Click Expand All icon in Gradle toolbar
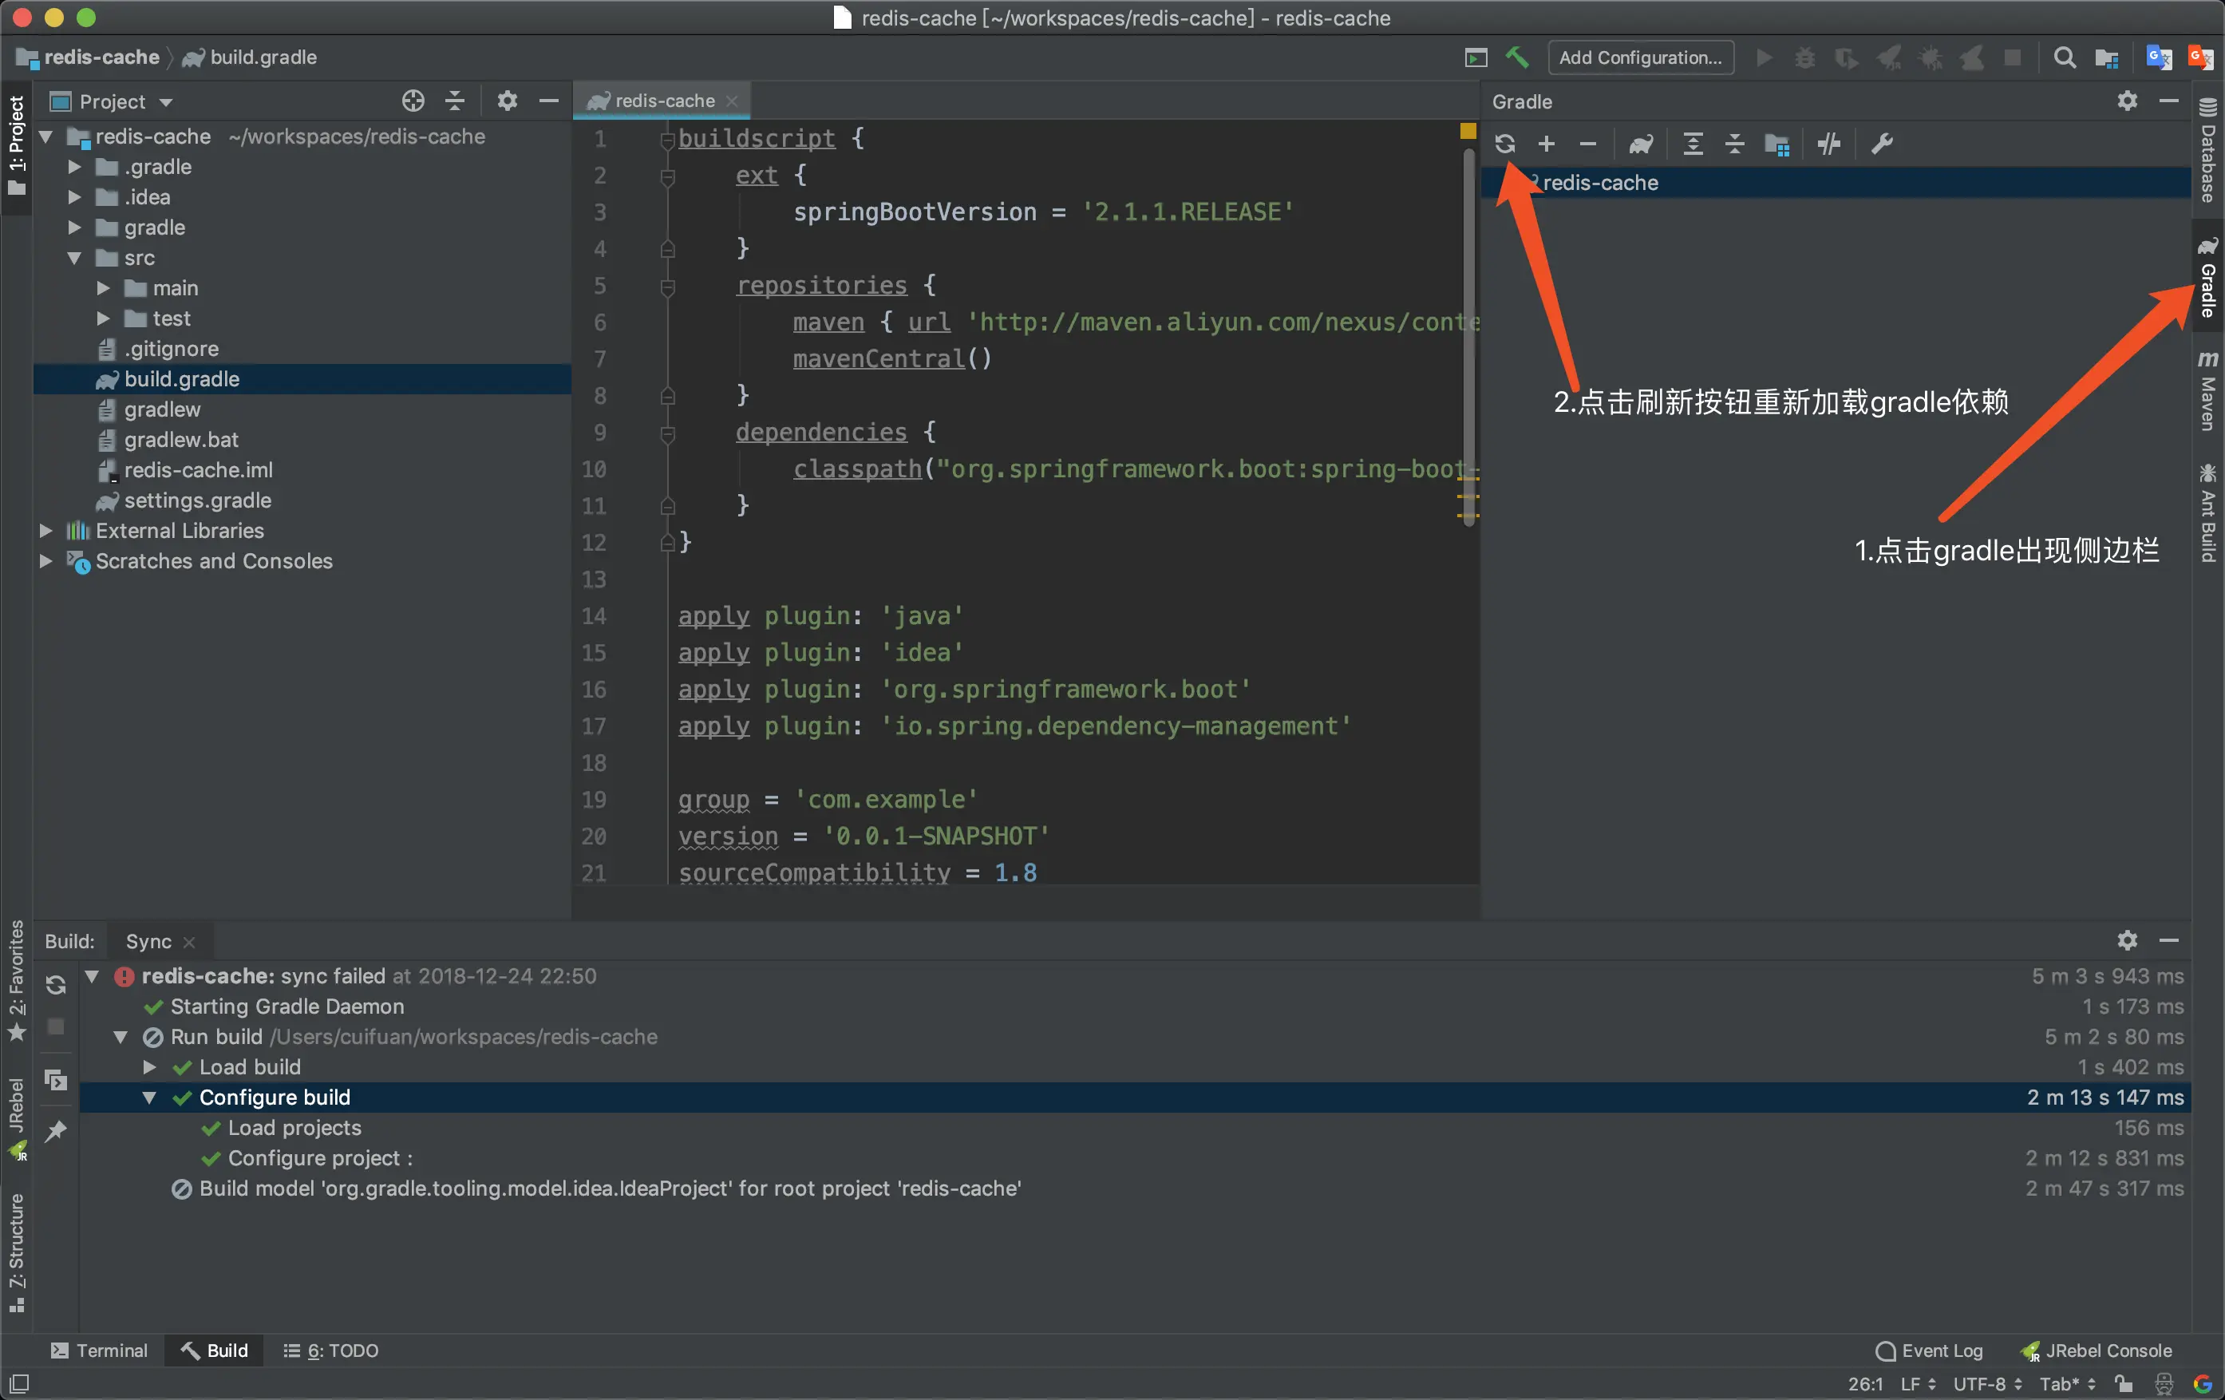The image size is (2225, 1400). pyautogui.click(x=1692, y=144)
